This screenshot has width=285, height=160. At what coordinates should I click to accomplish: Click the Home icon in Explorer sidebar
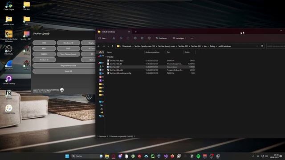point(100,52)
